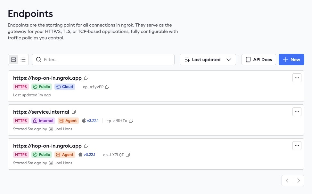312x194 pixels.
Task: Switch to card view layout
Action: coord(13,60)
